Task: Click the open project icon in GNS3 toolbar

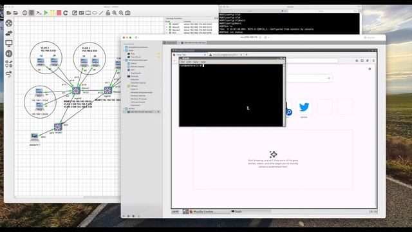Action: (x=15, y=13)
